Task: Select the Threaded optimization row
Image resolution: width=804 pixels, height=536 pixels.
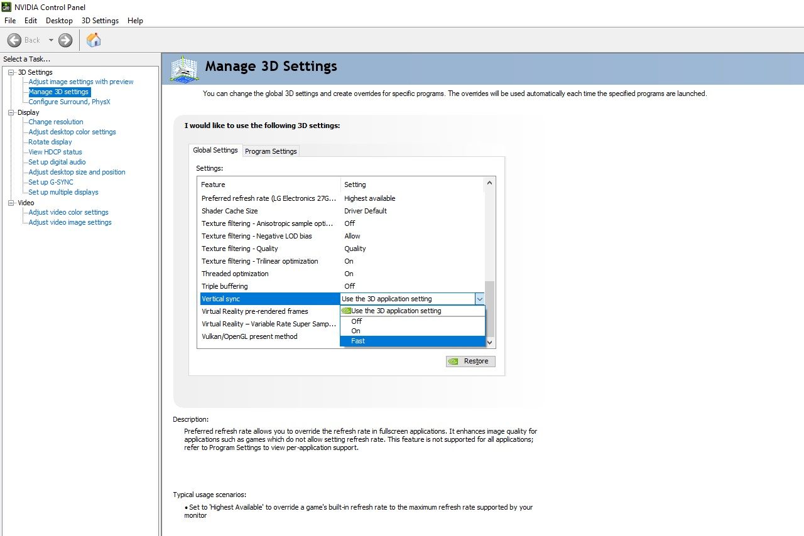Action: click(342, 274)
